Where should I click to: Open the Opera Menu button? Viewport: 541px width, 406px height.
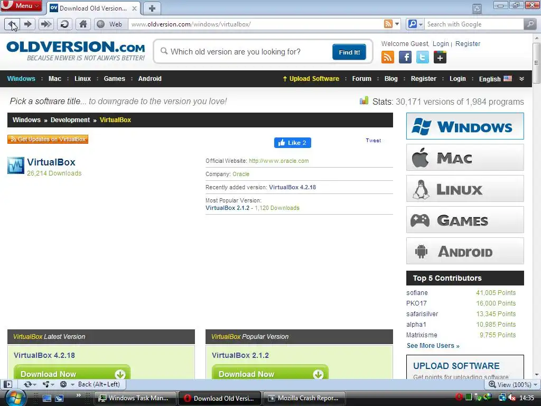[x=21, y=5]
